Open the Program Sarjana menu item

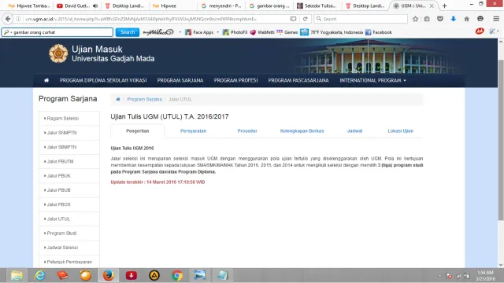pyautogui.click(x=180, y=80)
